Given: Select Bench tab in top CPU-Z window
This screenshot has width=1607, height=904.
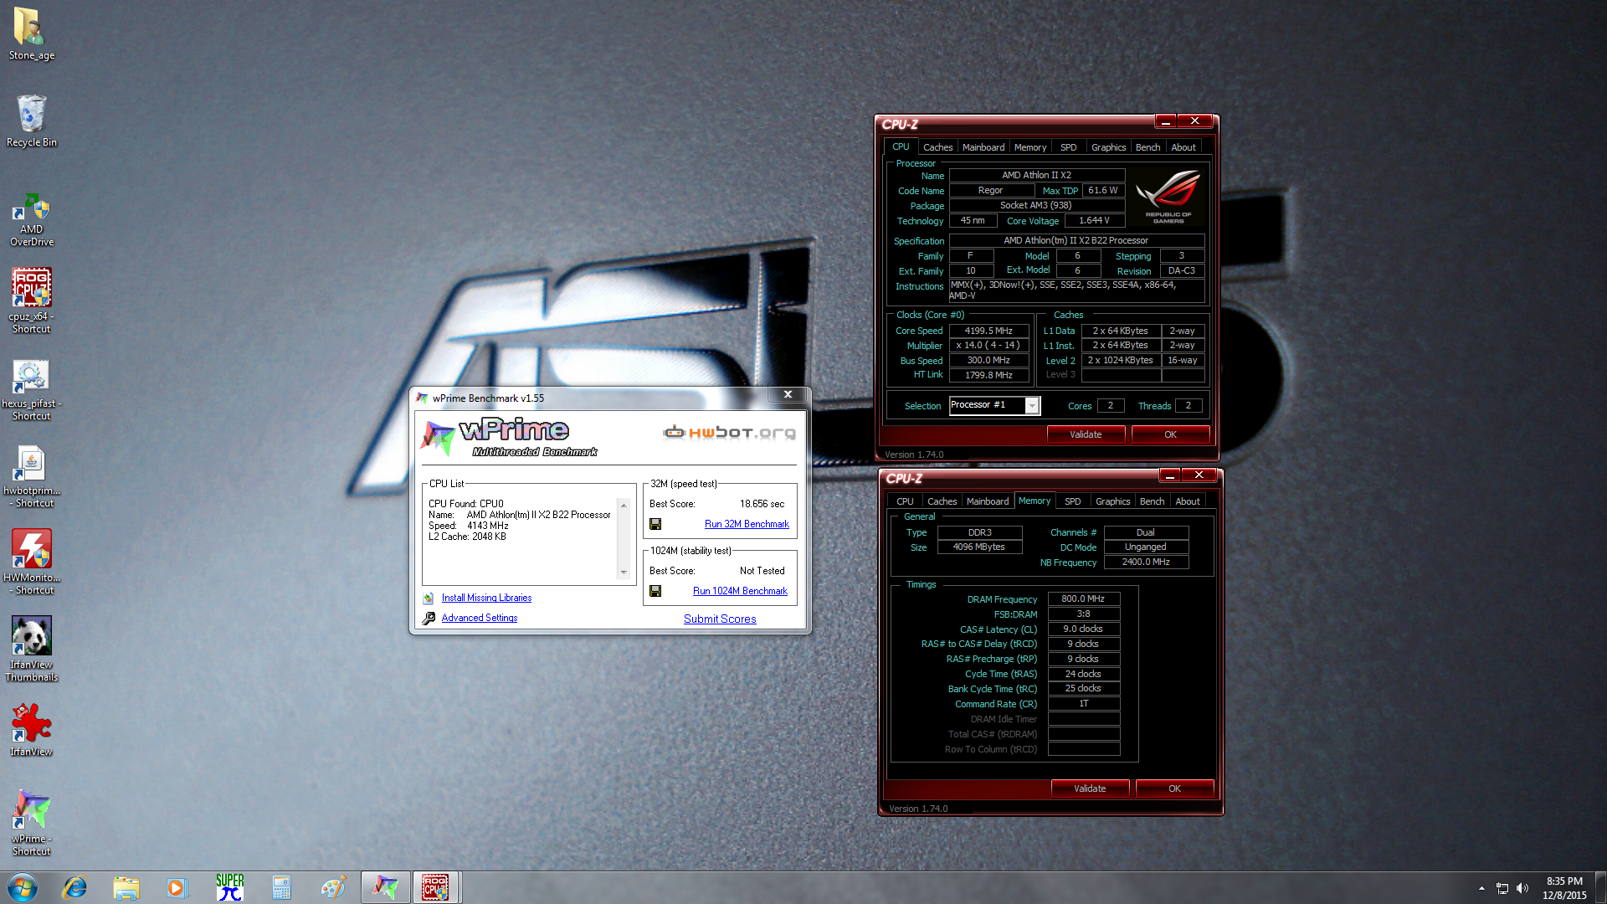Looking at the screenshot, I should [1147, 147].
